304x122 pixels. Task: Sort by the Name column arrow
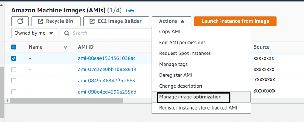(65, 47)
